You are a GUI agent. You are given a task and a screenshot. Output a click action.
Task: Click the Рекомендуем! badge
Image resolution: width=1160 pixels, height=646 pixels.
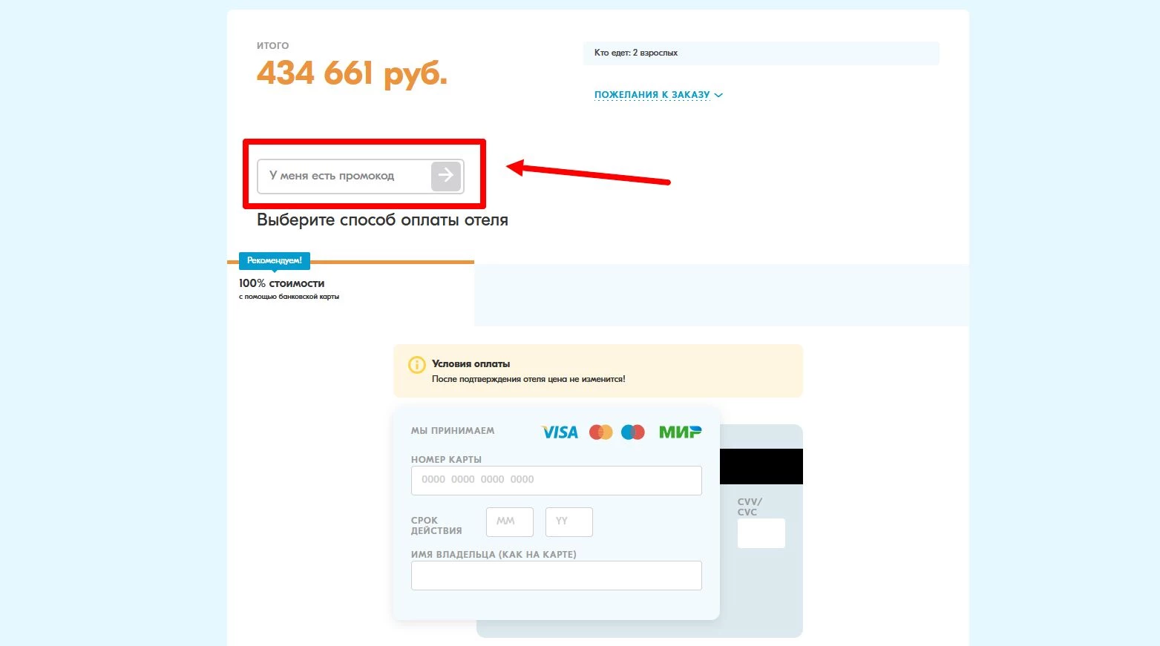(x=275, y=260)
